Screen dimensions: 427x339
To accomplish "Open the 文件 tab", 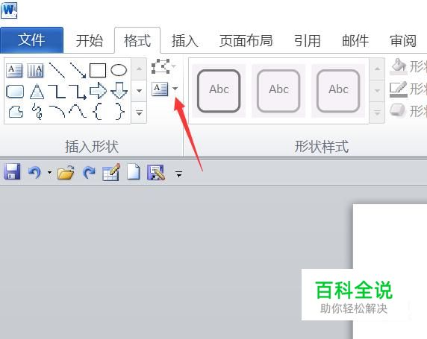I will 31,40.
